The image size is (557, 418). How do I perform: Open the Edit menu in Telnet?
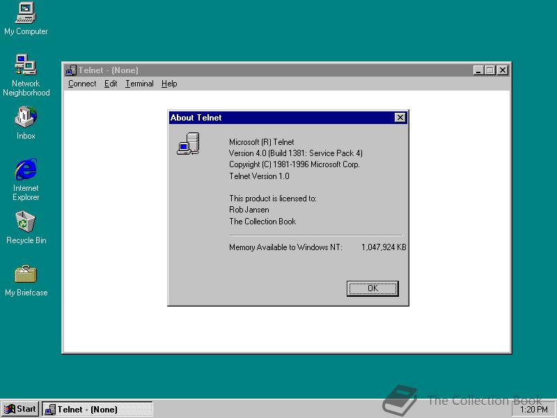(x=111, y=84)
